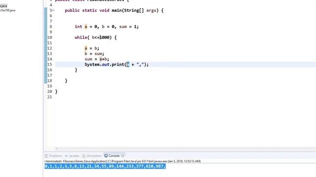The image size is (316, 177).
Task: Click the Declaration tab icon
Action: click(x=84, y=156)
